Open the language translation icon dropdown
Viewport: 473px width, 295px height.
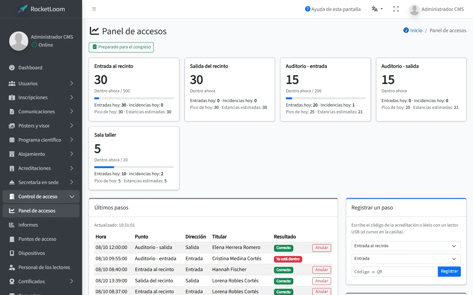click(x=377, y=9)
